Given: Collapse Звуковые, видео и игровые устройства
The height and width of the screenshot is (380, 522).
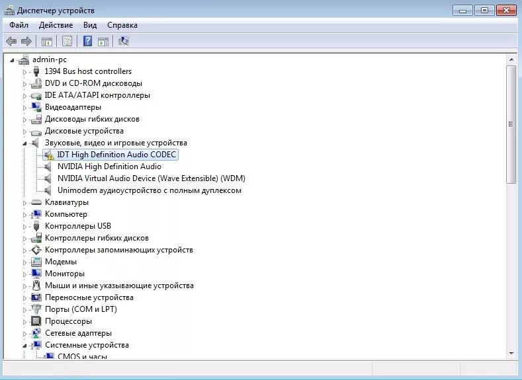Looking at the screenshot, I should [x=24, y=143].
